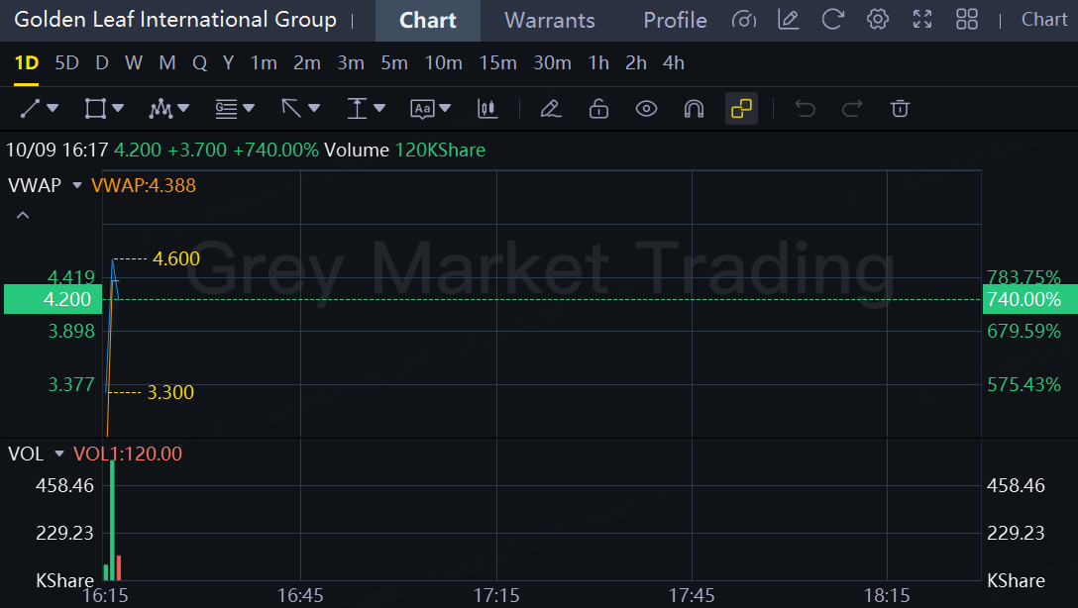This screenshot has width=1078, height=608.
Task: Select the text annotation tool
Action: pyautogui.click(x=422, y=109)
